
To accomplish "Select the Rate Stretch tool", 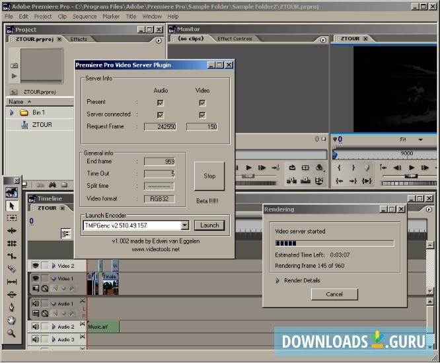I will pos(11,256).
